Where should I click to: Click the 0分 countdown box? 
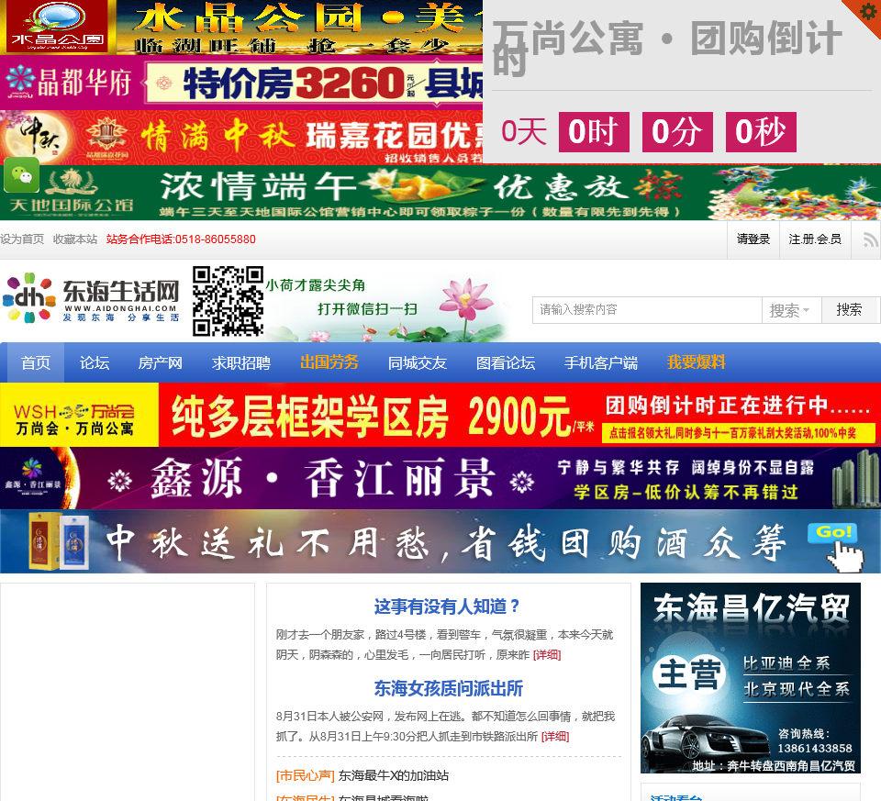[x=677, y=132]
